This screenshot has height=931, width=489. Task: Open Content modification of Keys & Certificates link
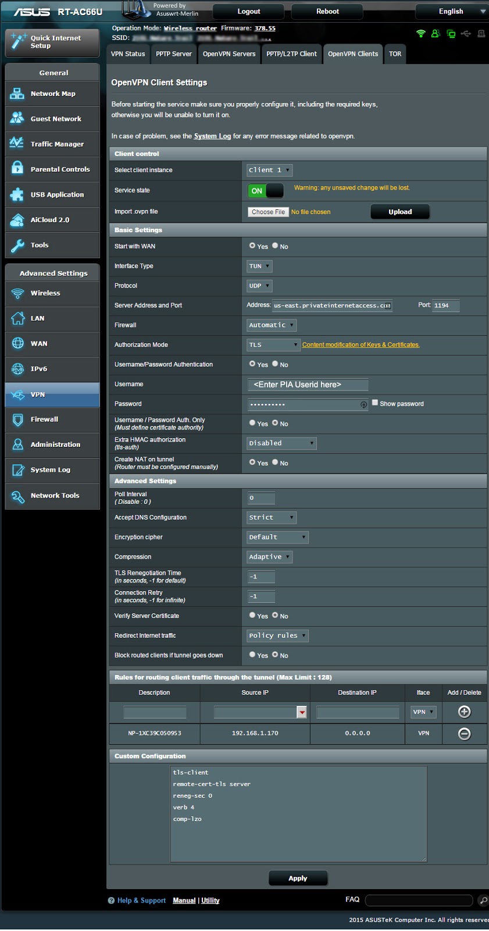point(360,345)
